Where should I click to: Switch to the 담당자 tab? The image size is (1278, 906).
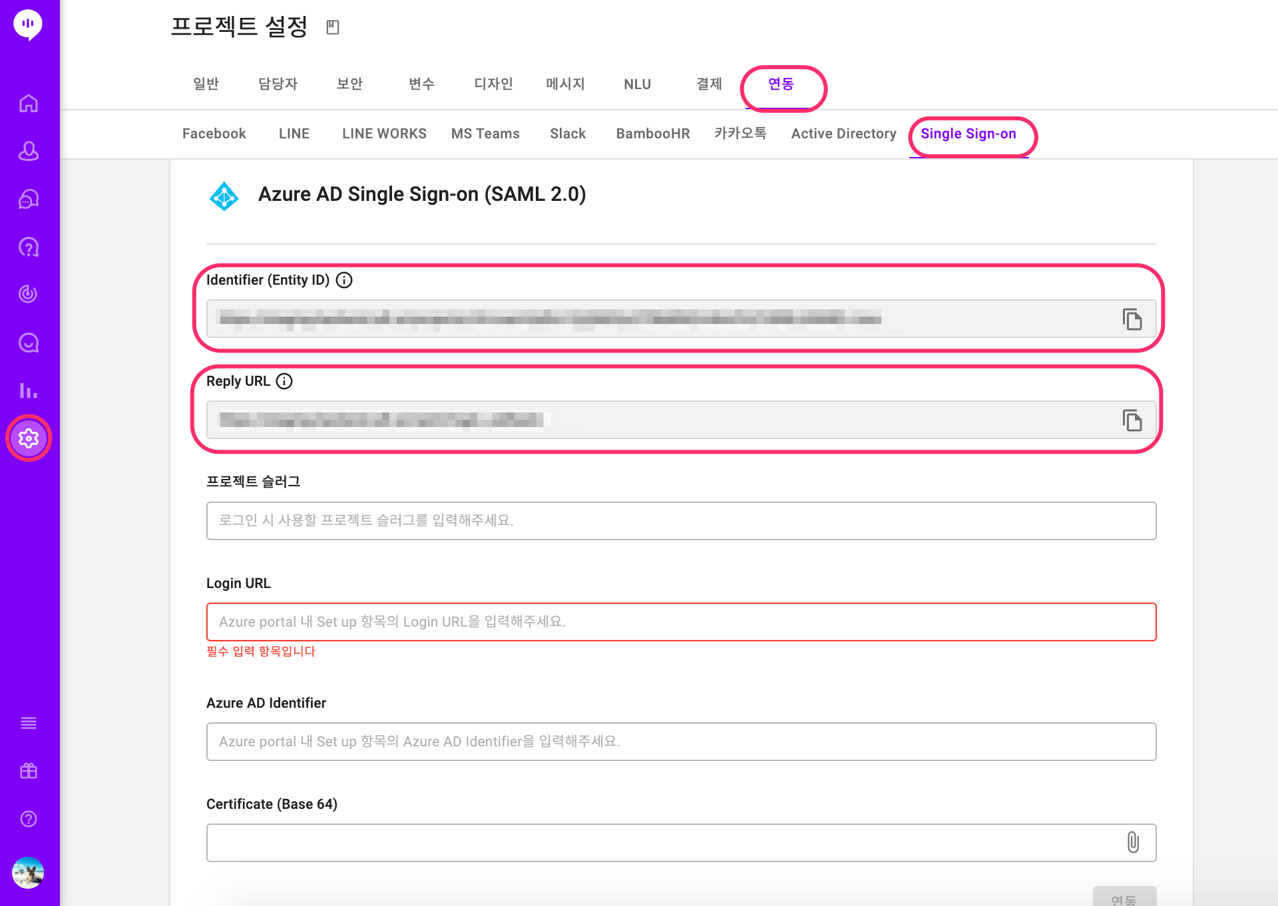click(278, 84)
